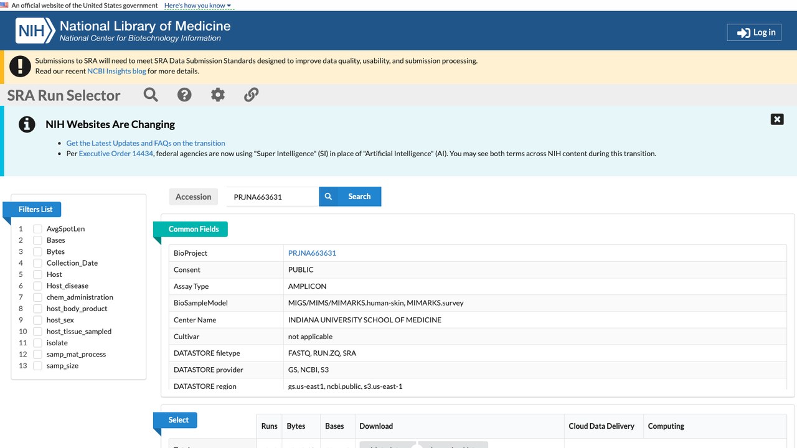The width and height of the screenshot is (797, 448).
Task: Check the AvgSpotLen filter
Action: tap(38, 229)
